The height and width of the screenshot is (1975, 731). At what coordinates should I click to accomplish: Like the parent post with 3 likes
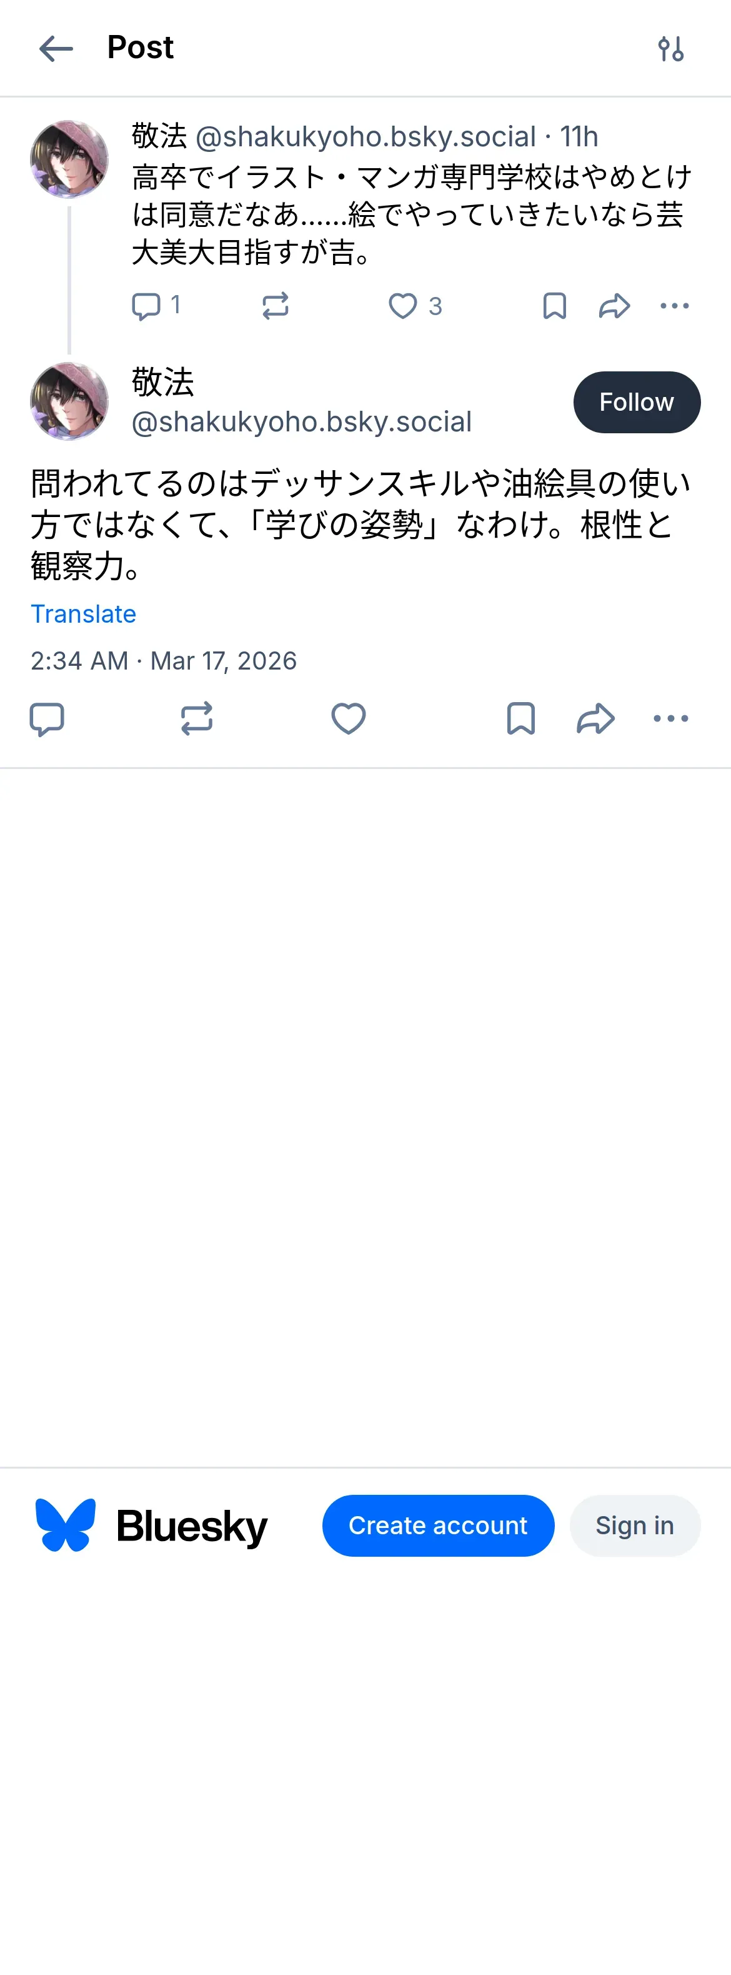[x=403, y=306]
